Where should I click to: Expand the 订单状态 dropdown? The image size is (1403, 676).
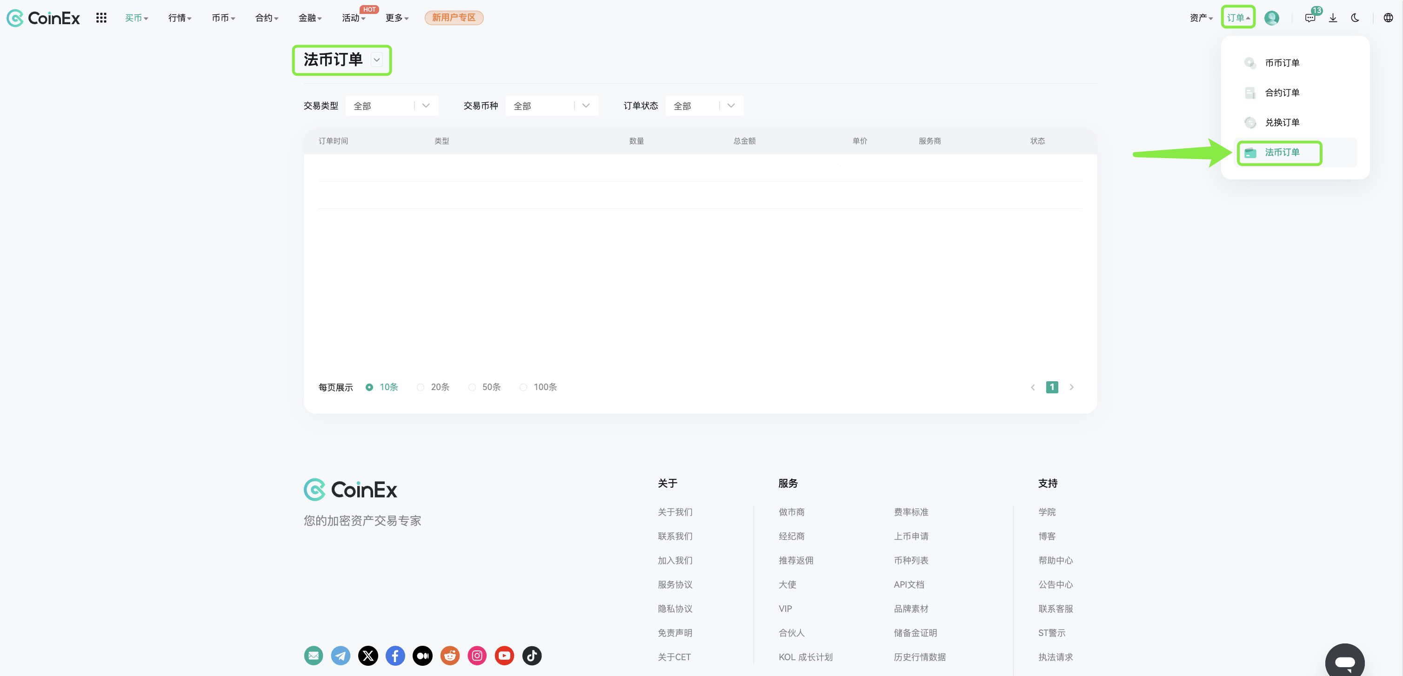[x=704, y=106]
